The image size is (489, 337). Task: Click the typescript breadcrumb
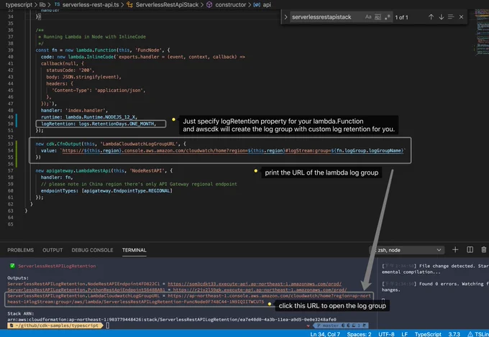(19, 5)
